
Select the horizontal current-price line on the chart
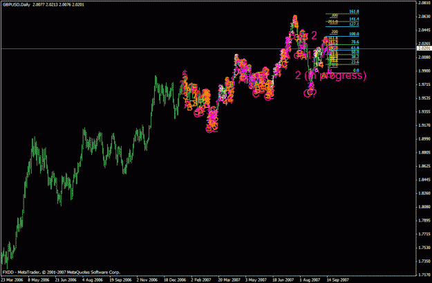click(x=208, y=49)
